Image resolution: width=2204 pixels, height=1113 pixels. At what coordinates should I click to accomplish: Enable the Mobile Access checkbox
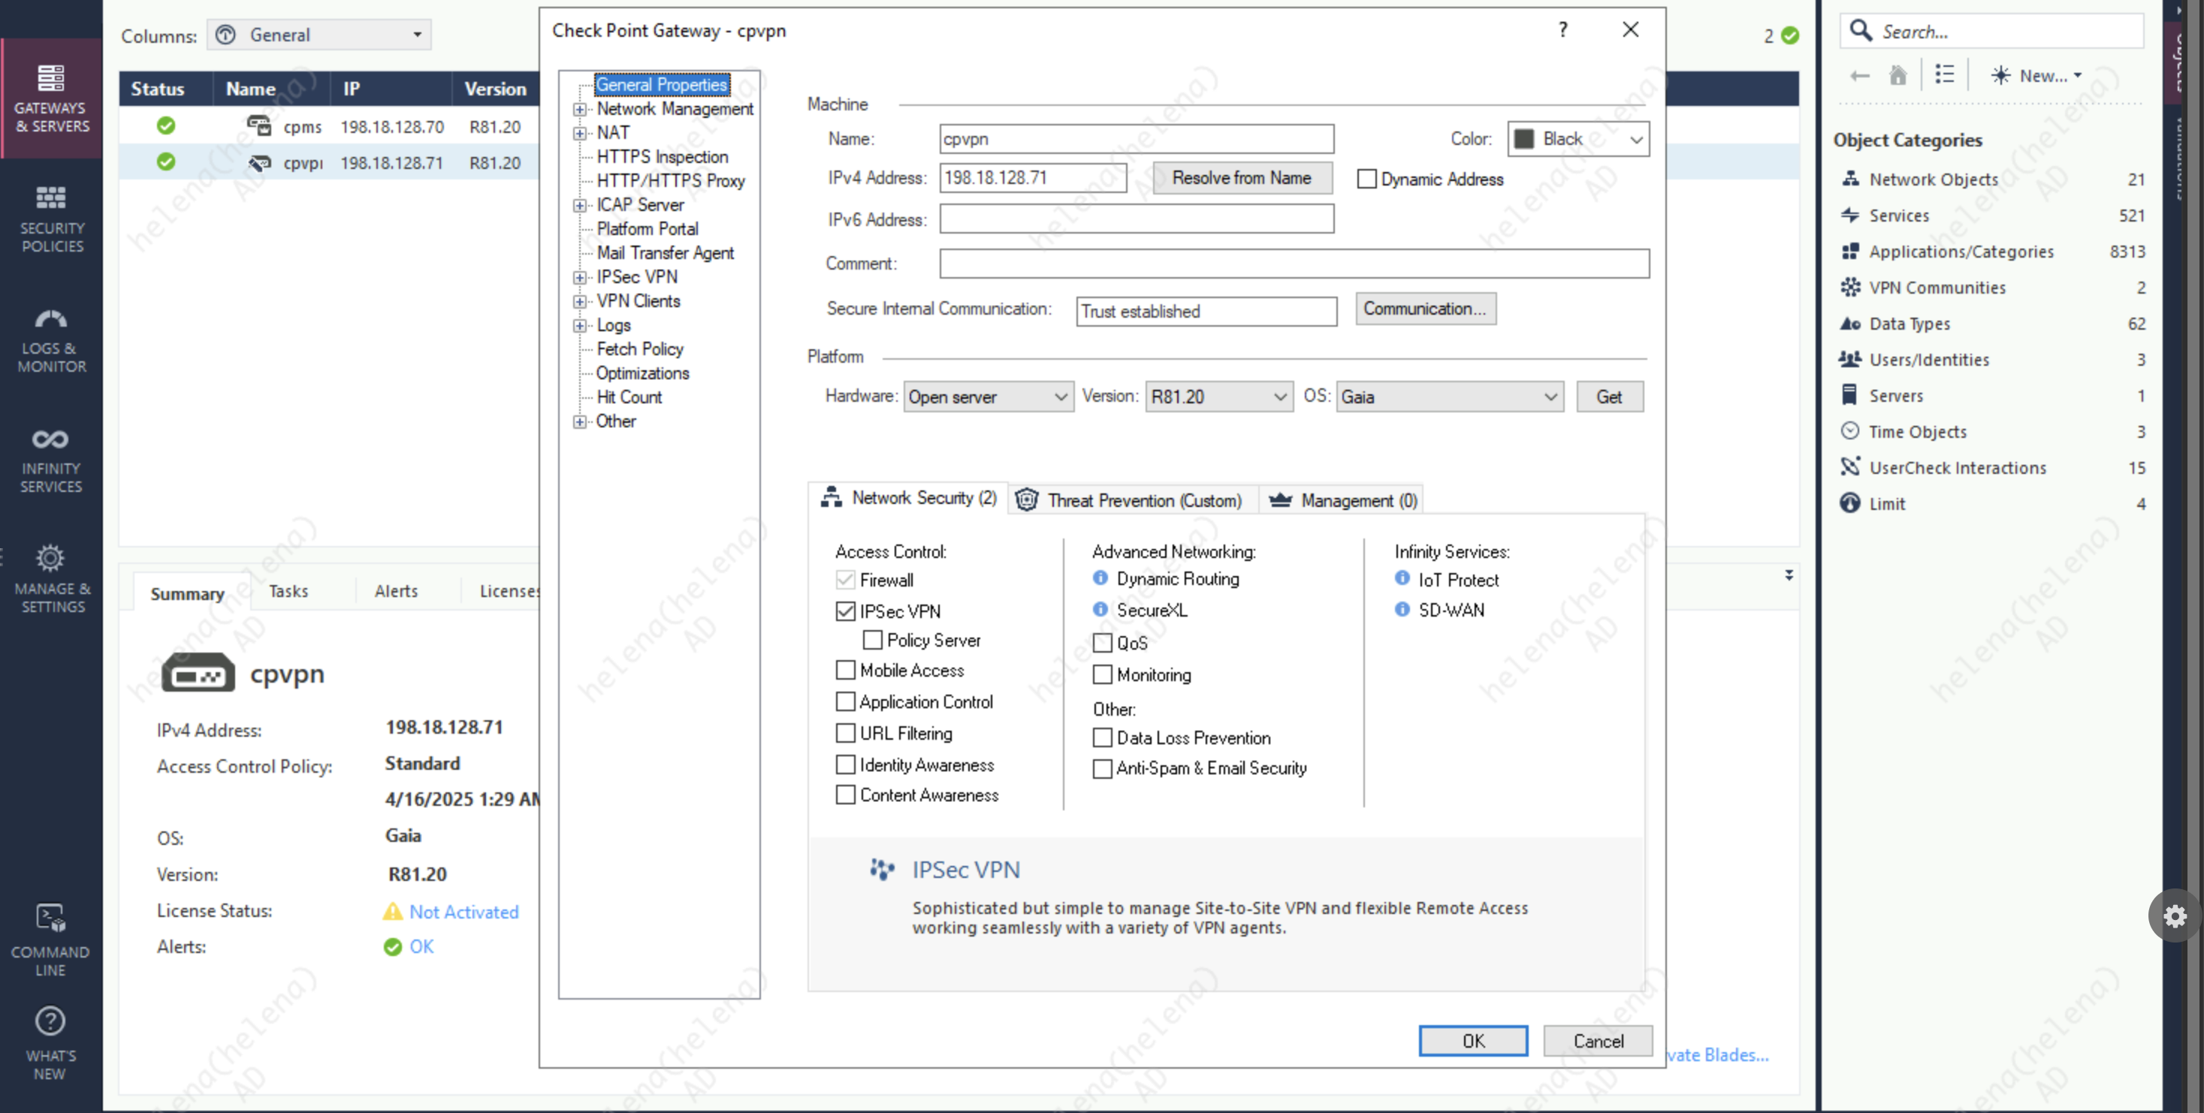tap(845, 670)
